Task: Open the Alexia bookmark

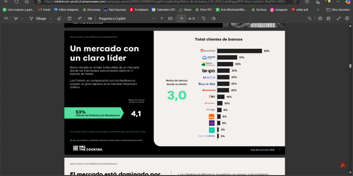Action: [185, 10]
